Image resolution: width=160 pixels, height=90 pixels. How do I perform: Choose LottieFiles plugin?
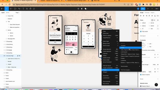[x=130, y=60]
